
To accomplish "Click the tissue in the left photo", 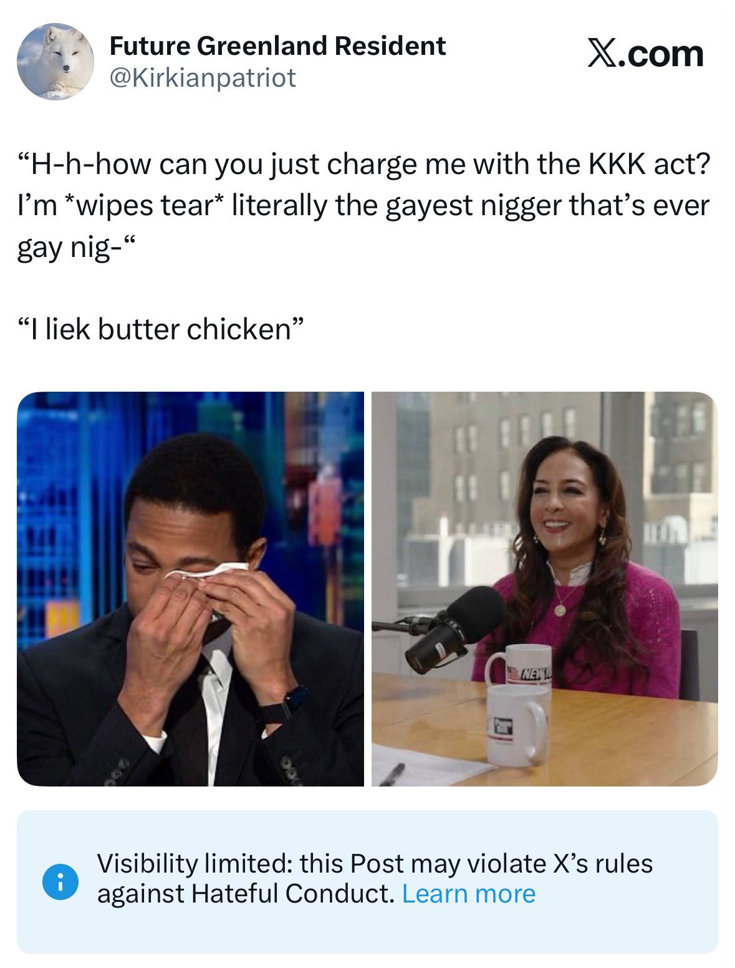I will coord(207,569).
